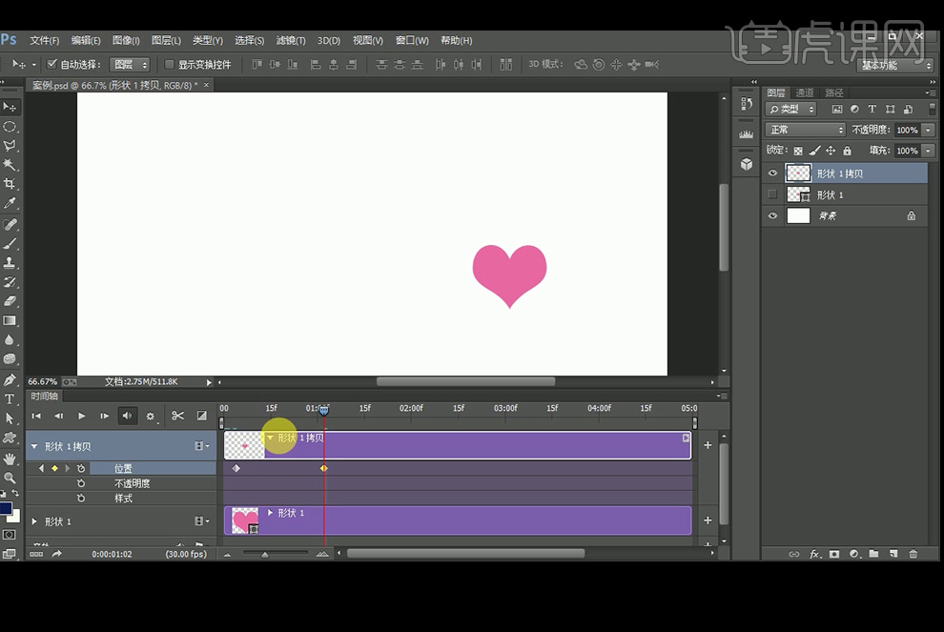Click the scissors split-at-playhead icon
944x632 pixels.
click(177, 416)
